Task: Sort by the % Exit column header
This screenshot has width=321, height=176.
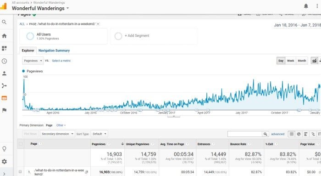Action: click(x=269, y=144)
